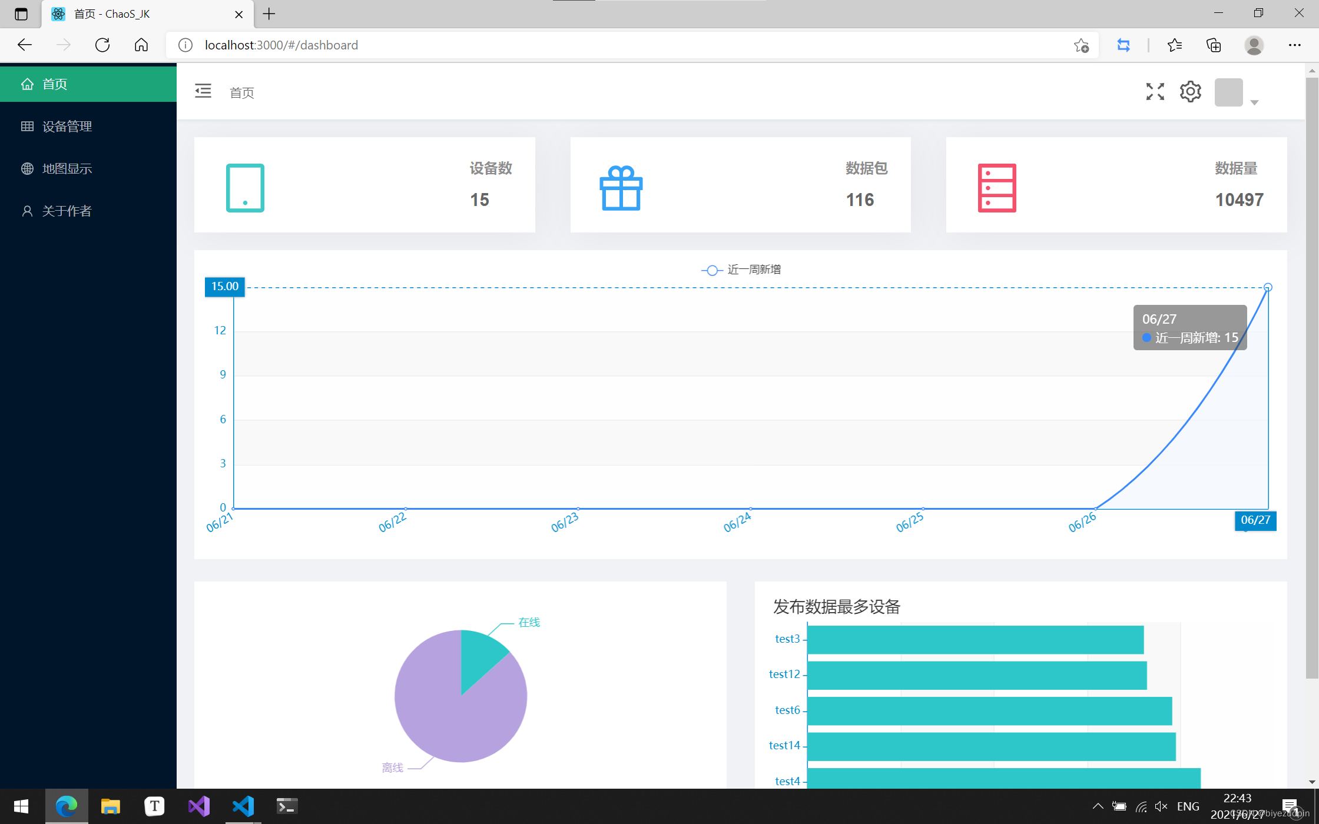The height and width of the screenshot is (824, 1319).
Task: Open 关于作者 sidebar page
Action: pos(67,211)
